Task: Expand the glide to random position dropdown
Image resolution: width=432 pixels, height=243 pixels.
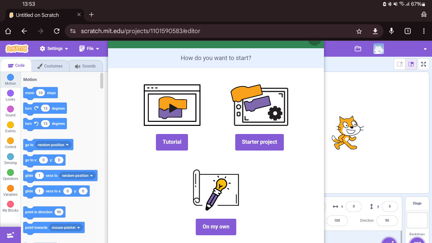Action: [78, 175]
